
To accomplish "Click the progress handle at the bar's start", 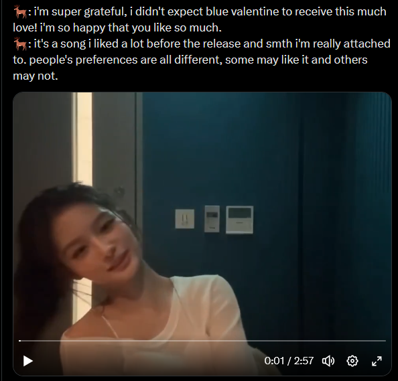I will pos(20,341).
